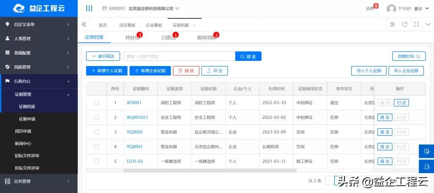Click 新增个人证照 button
Viewport: 434px width, 193px height.
click(106, 70)
